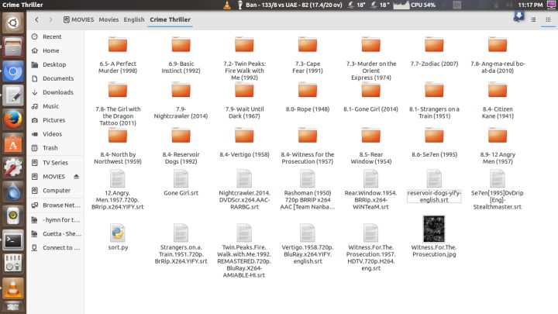This screenshot has height=314, width=558.
Task: Click the Chromium browser launcher icon
Action: (13, 71)
